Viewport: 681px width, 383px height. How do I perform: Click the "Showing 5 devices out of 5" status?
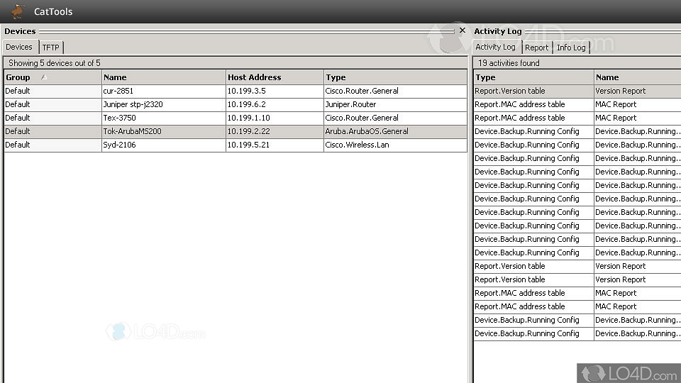point(55,63)
